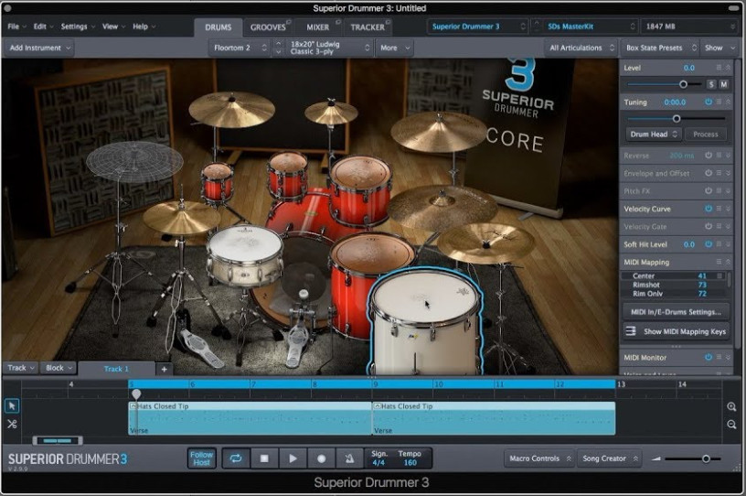Toggle Soft Hit Level power button

pyautogui.click(x=709, y=244)
